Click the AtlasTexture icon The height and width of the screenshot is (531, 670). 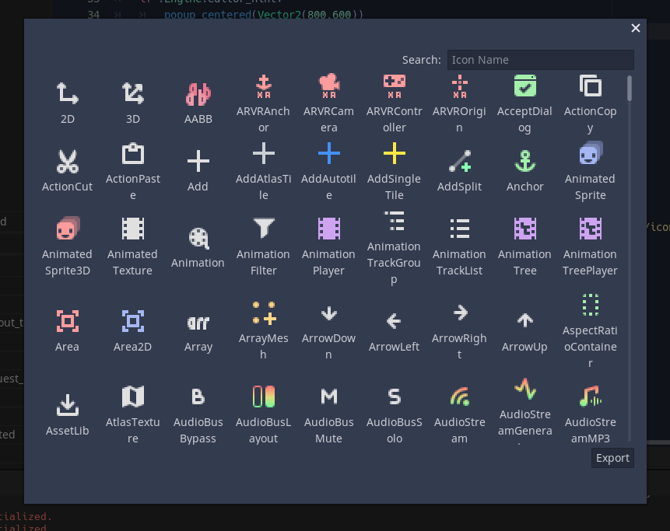click(133, 397)
